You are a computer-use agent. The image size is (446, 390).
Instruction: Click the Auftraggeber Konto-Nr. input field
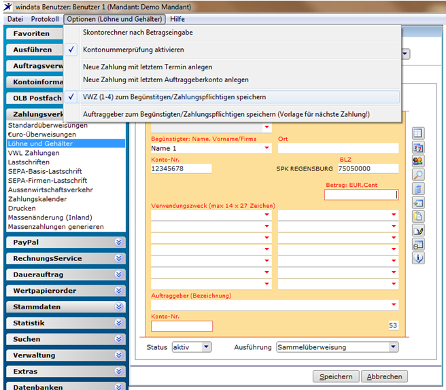coord(182,326)
